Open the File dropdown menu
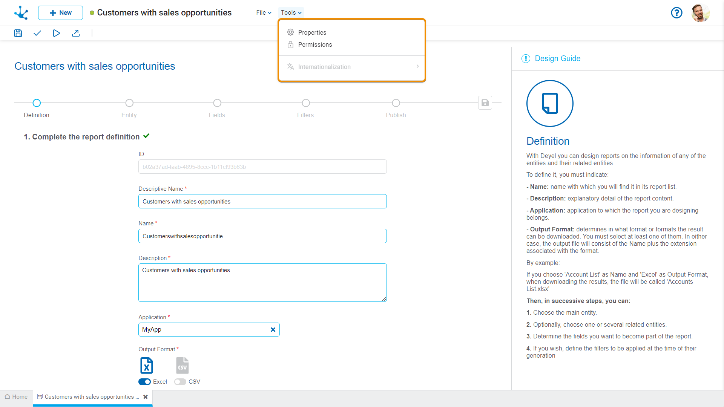The height and width of the screenshot is (407, 724). 264,13
